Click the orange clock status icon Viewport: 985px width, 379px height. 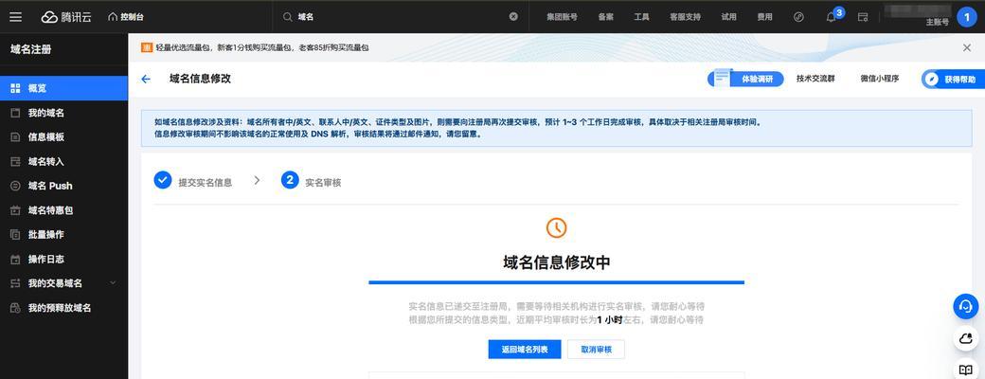(x=557, y=227)
